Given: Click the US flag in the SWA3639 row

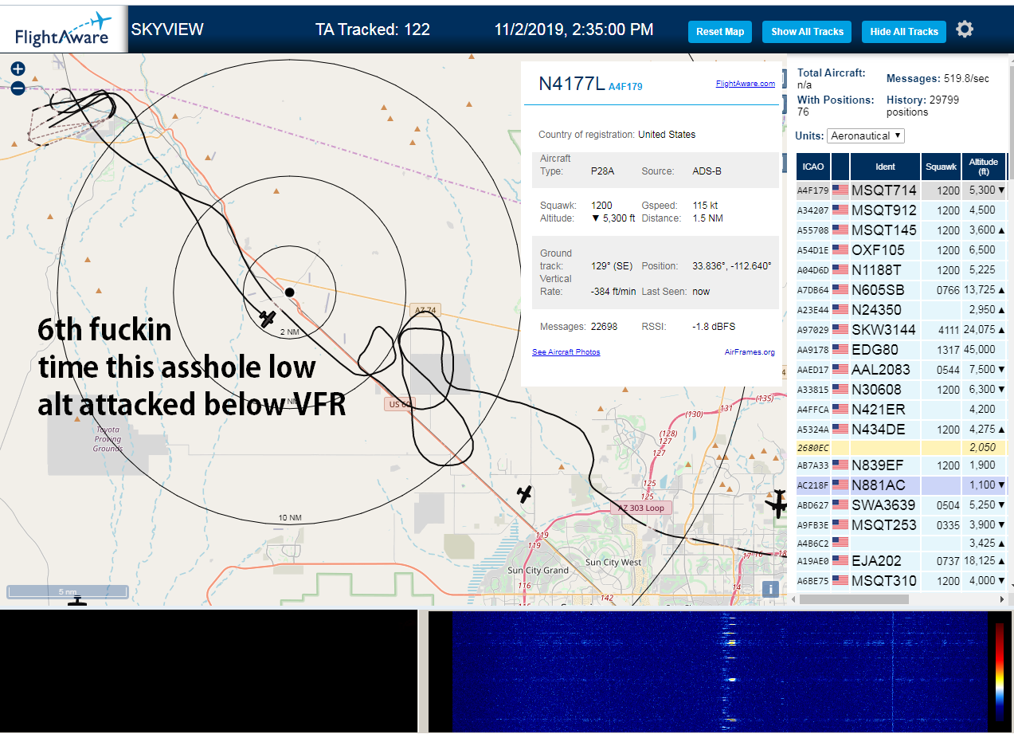Looking at the screenshot, I should pos(840,505).
